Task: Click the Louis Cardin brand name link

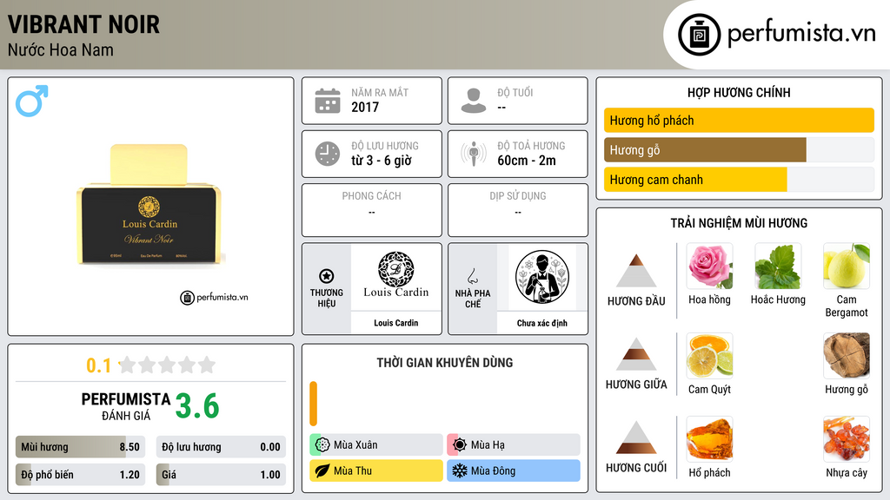Action: [396, 323]
